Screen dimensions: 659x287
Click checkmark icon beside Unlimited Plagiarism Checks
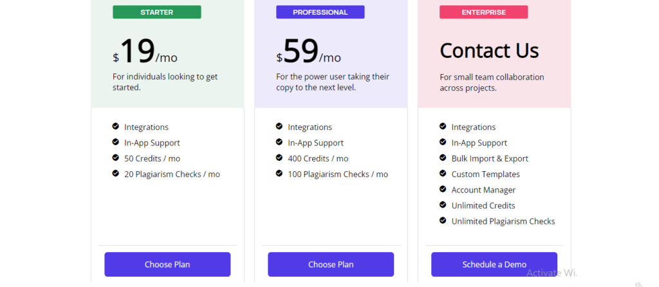click(x=443, y=220)
